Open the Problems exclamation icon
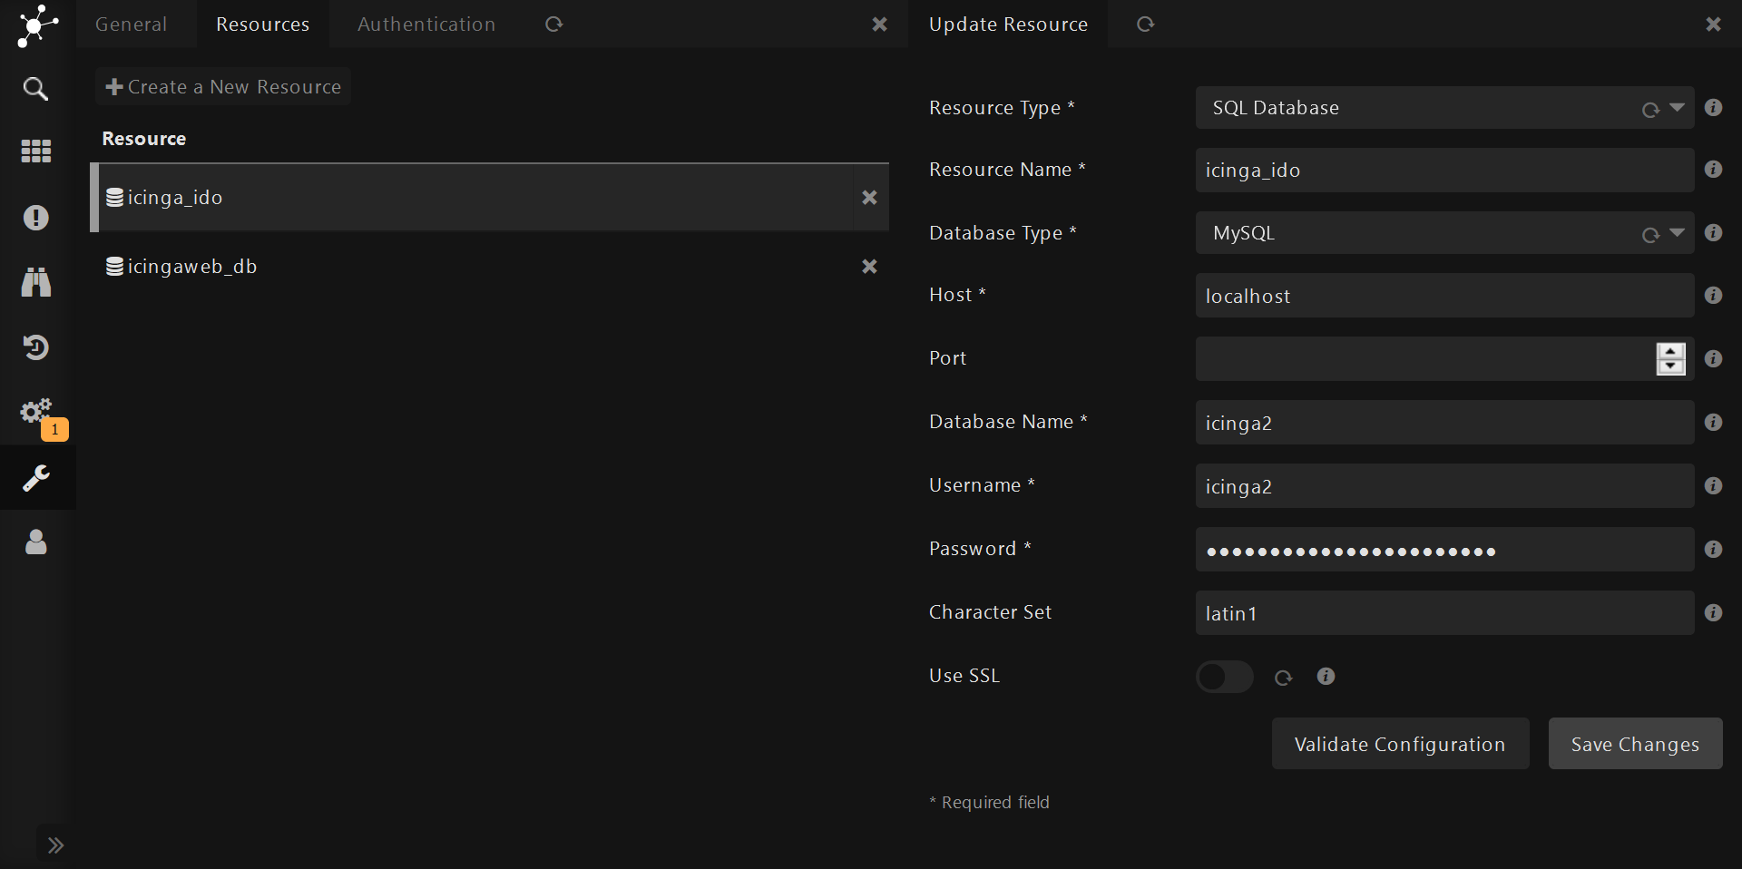The height and width of the screenshot is (869, 1742). point(36,218)
